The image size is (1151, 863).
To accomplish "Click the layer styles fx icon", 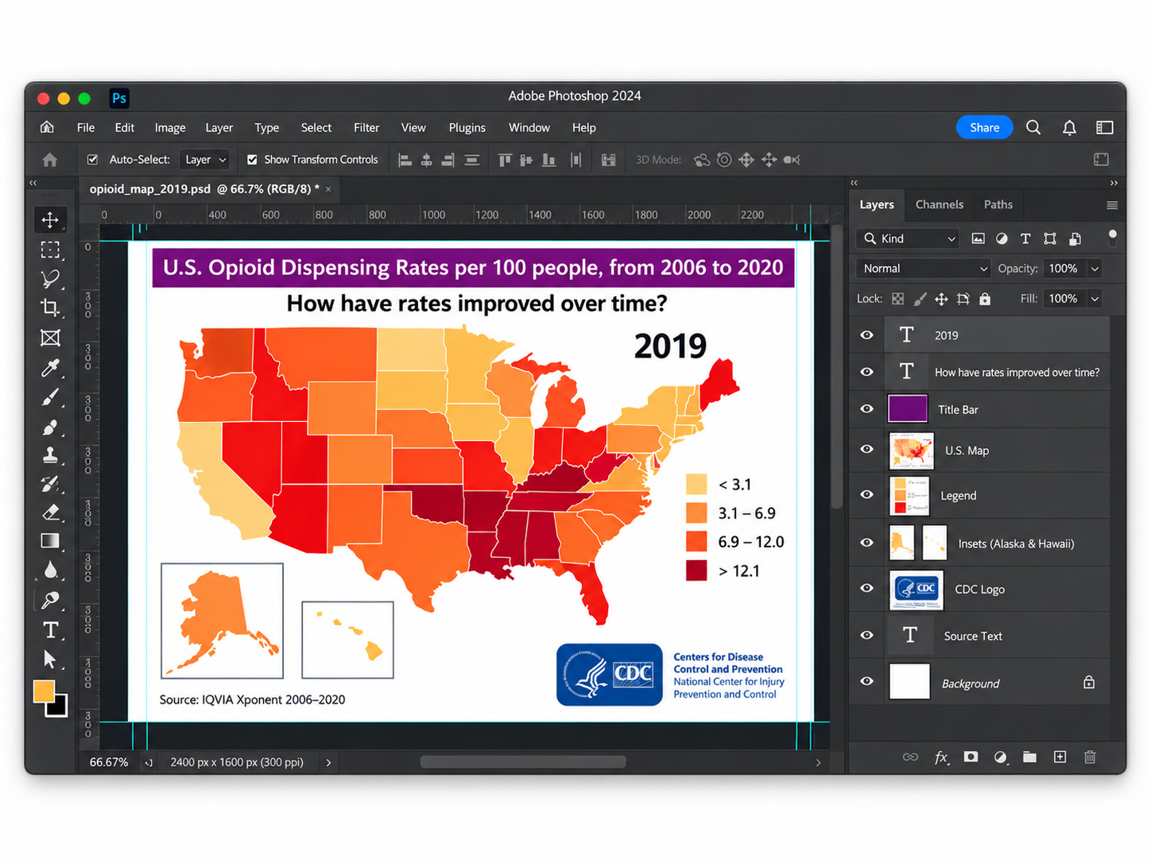I will (x=941, y=757).
